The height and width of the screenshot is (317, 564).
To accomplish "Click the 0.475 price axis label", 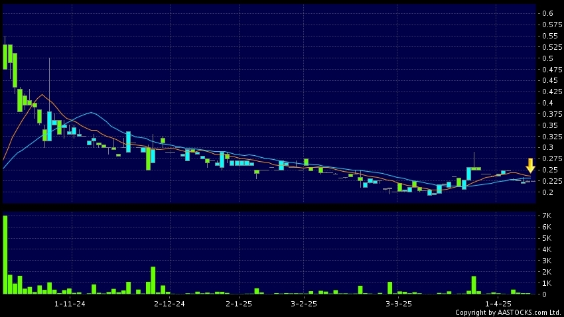I will click(x=552, y=70).
